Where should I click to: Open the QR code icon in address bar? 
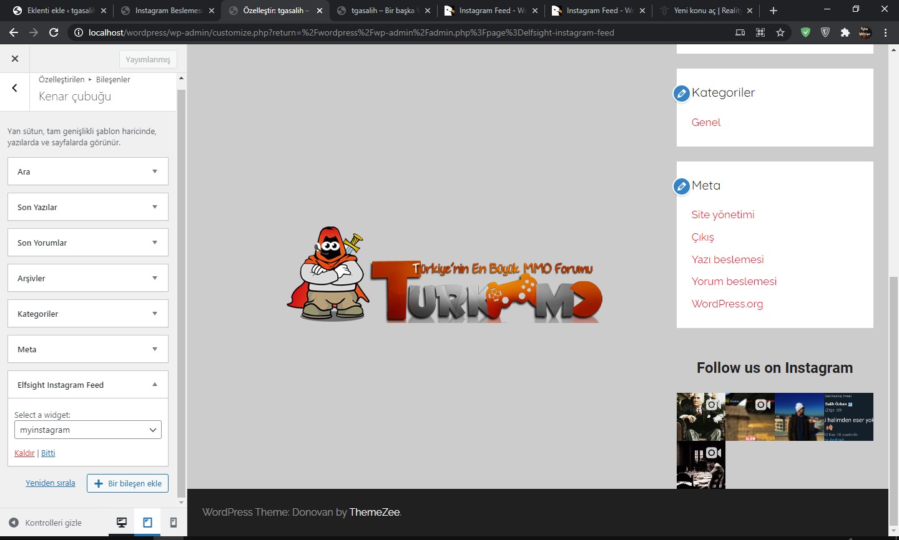coord(760,32)
